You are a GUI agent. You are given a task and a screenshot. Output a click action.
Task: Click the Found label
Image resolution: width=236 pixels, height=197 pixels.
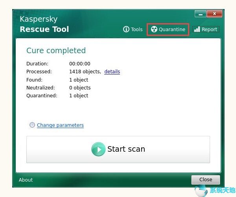click(34, 80)
